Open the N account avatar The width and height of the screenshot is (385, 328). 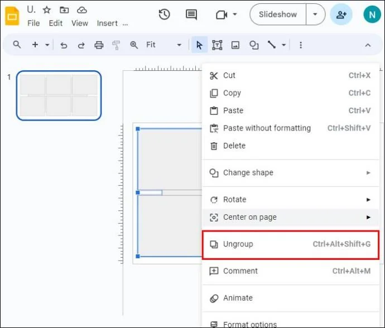pos(372,15)
